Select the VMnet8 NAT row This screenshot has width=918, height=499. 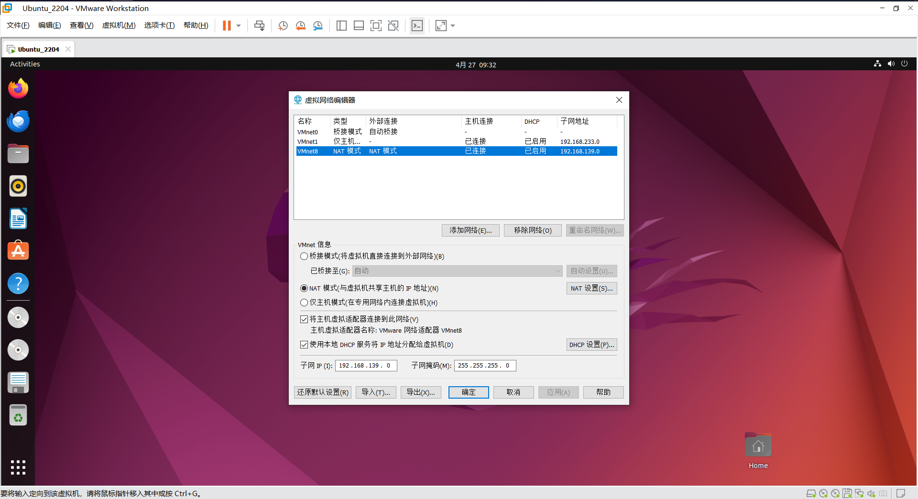[x=457, y=151]
